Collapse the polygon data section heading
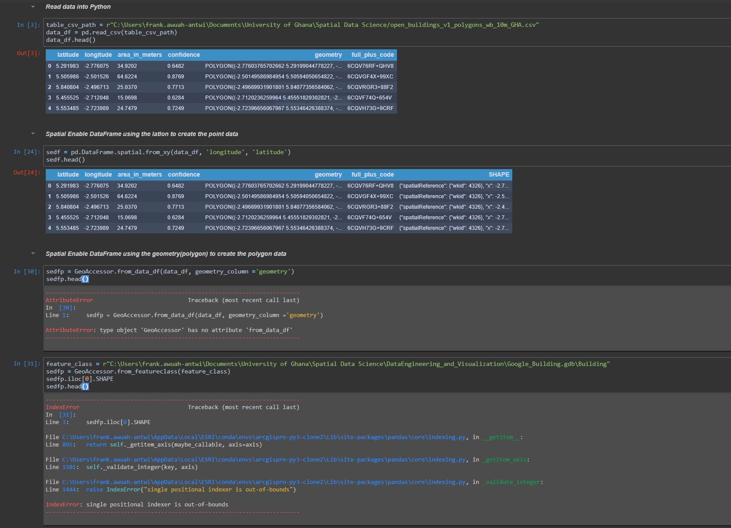 (x=33, y=254)
